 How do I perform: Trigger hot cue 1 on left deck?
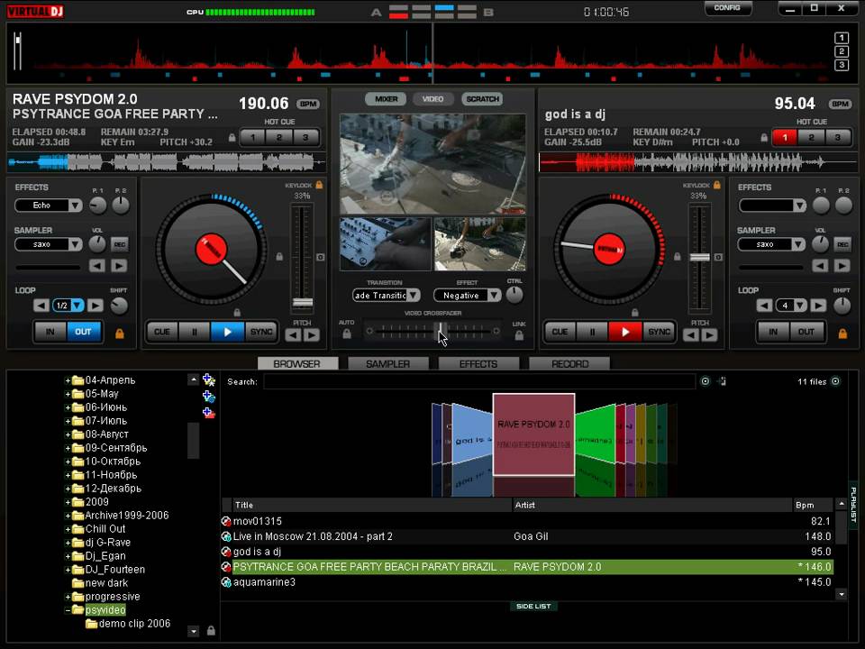252,137
